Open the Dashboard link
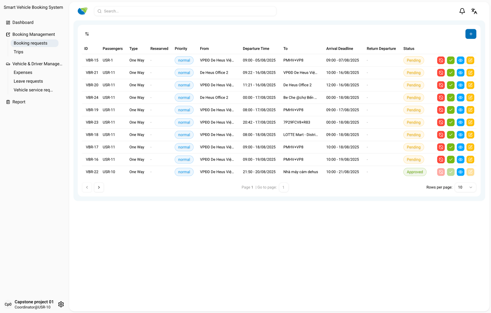Image resolution: width=491 pixels, height=313 pixels. click(23, 22)
